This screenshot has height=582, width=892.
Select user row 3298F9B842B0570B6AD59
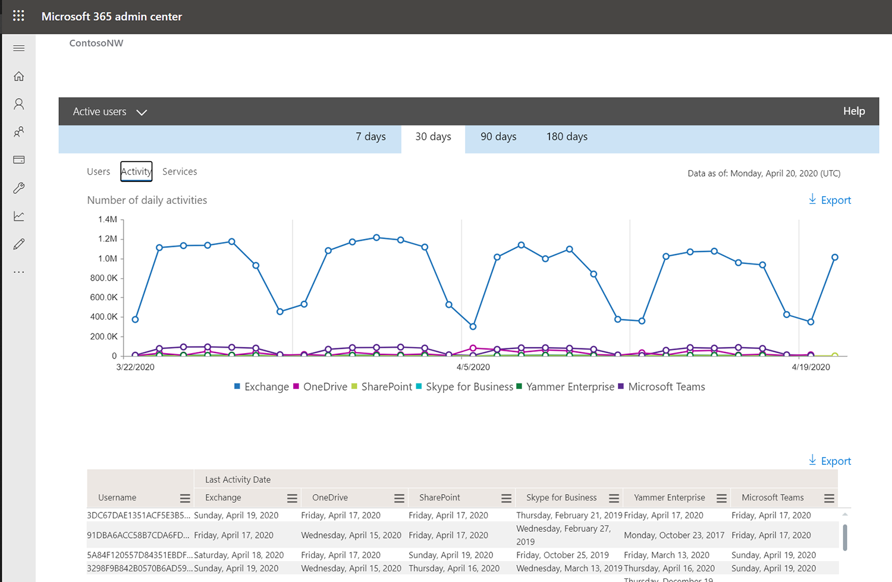point(462,568)
